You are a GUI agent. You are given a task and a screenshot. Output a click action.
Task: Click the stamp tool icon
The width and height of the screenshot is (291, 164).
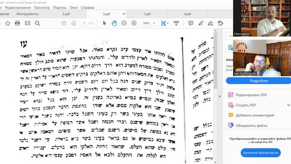(220, 23)
